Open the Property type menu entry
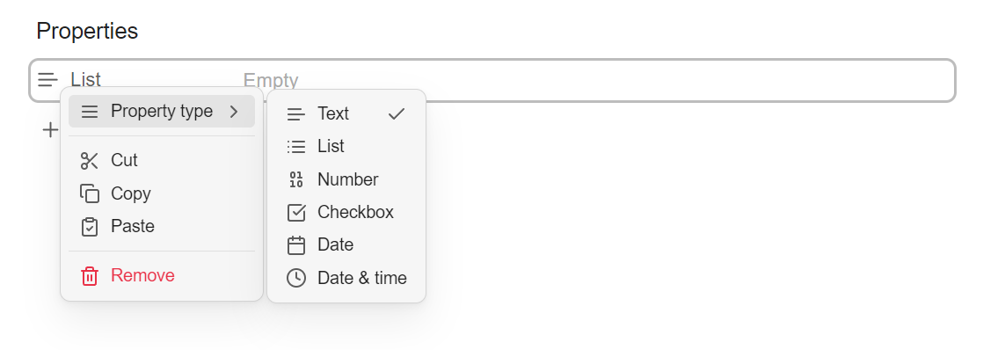 click(x=162, y=112)
